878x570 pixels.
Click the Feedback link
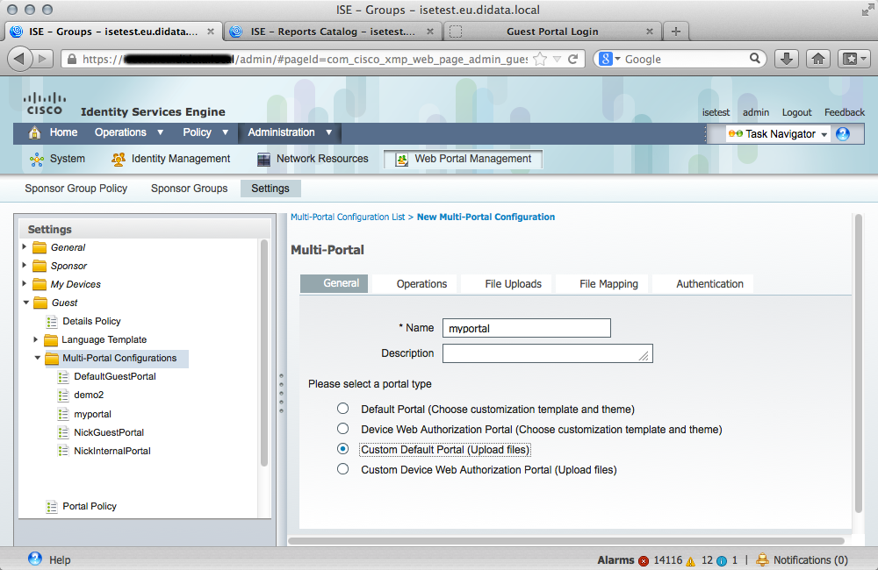click(845, 112)
